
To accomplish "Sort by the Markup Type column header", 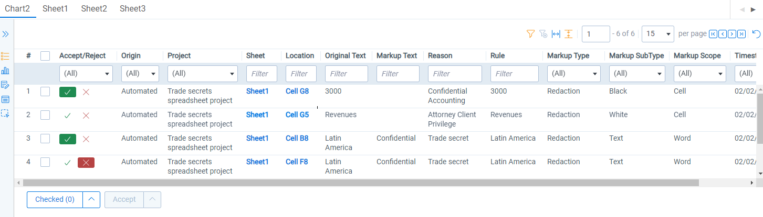I will (568, 55).
